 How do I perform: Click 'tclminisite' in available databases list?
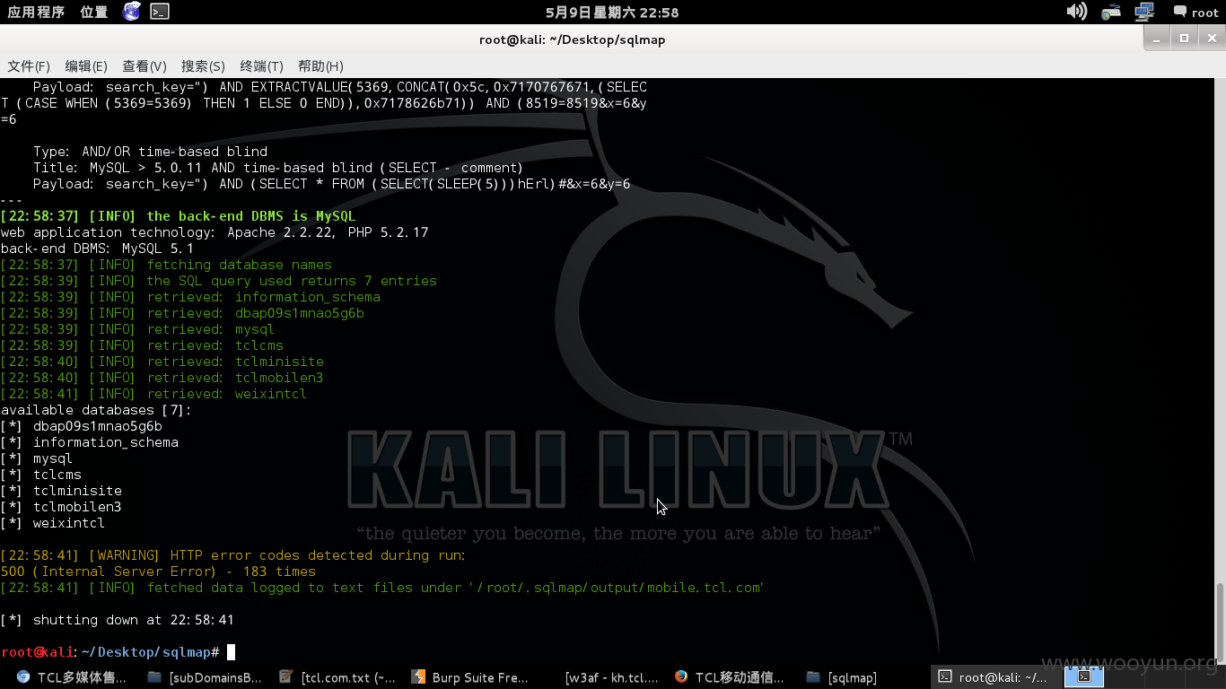(77, 491)
